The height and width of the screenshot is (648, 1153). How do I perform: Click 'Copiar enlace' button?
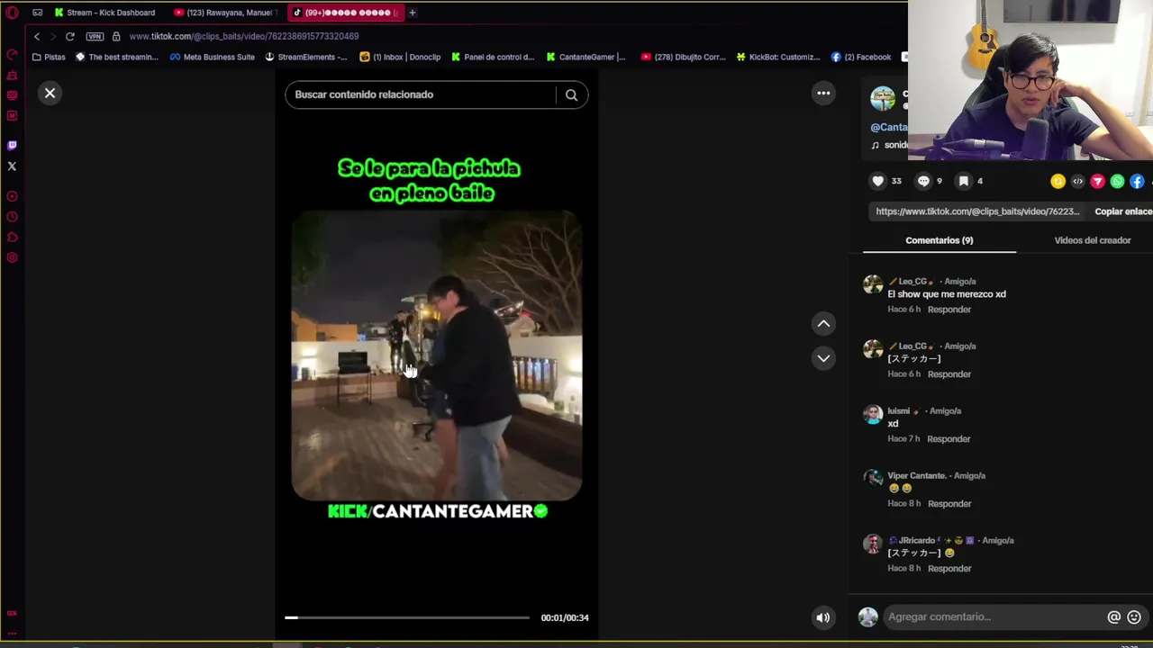[1123, 211]
